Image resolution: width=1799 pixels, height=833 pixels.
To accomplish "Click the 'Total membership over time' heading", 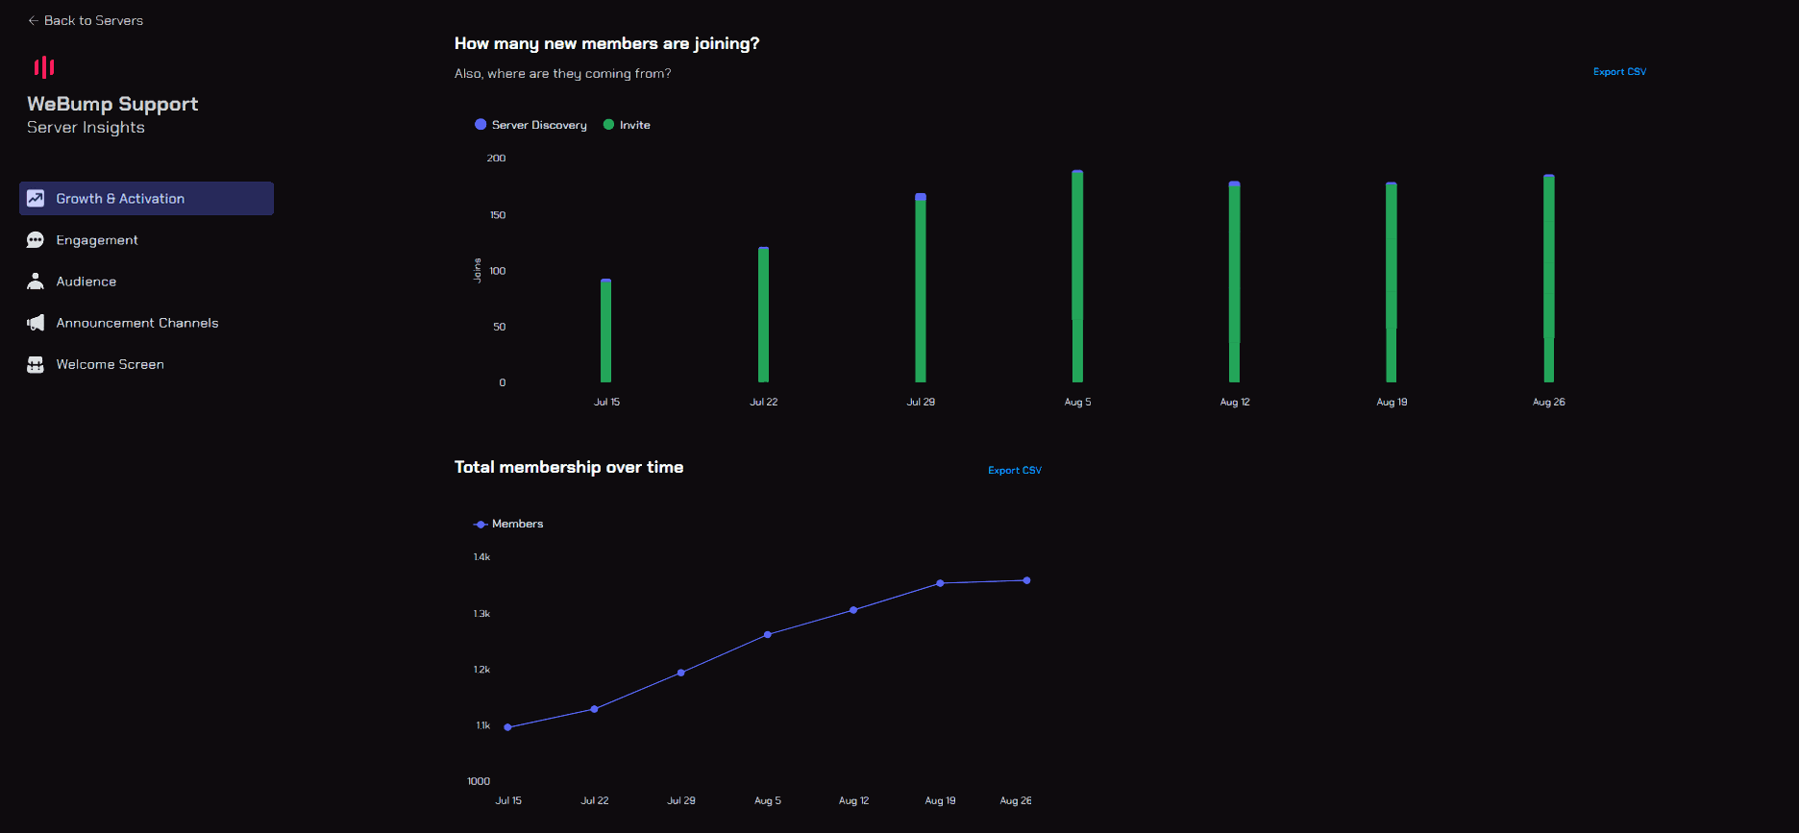I will tap(569, 467).
